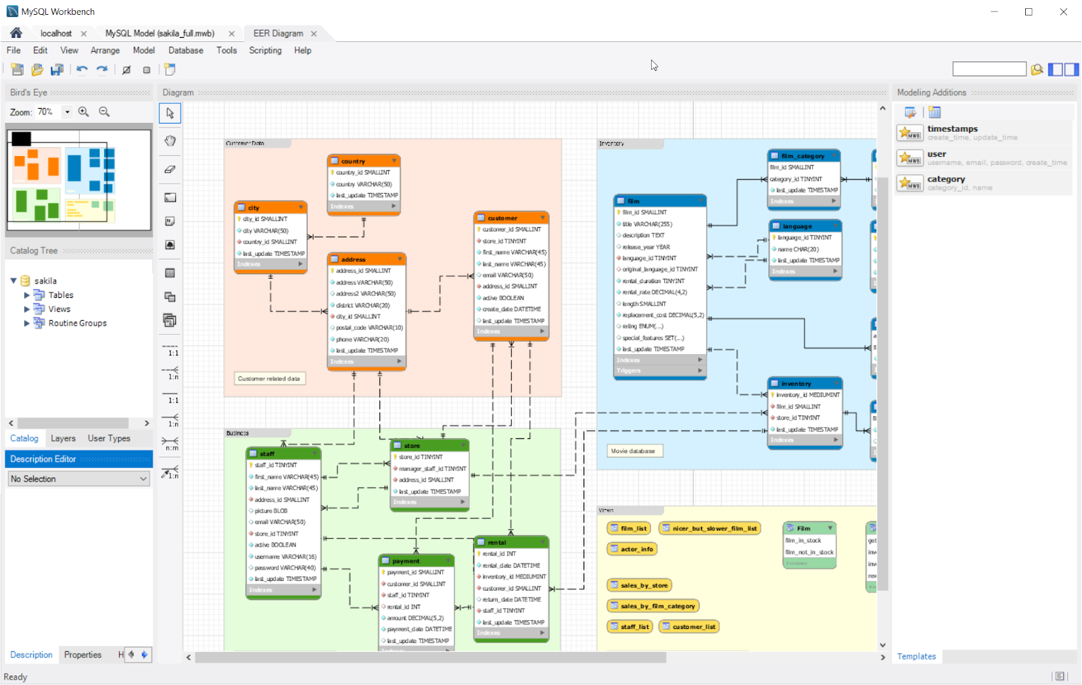Switch to the Layers panel tab
Screen dimensions: 1082x685
tap(63, 438)
